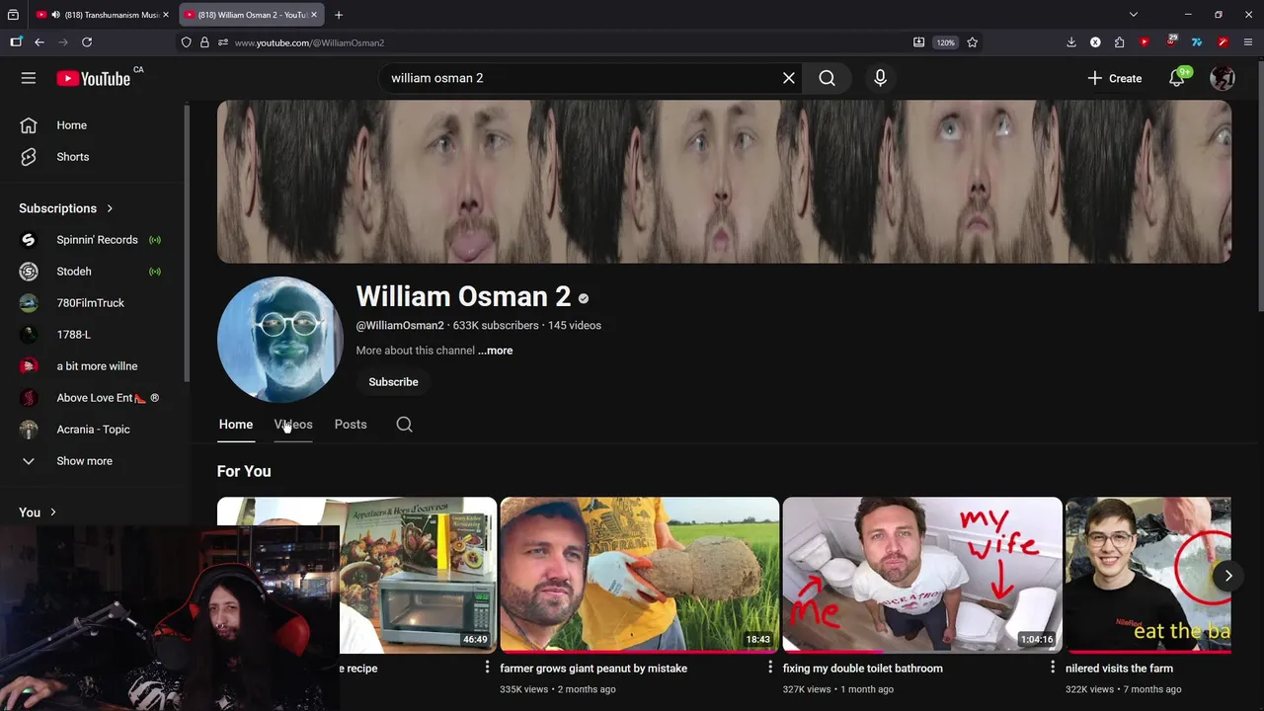Open the double toilet bathroom thumbnail
Viewport: 1264px width, 711px height.
(x=922, y=576)
